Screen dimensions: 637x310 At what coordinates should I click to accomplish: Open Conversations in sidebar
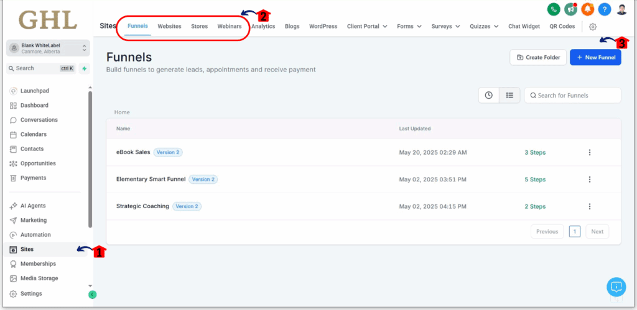(39, 120)
